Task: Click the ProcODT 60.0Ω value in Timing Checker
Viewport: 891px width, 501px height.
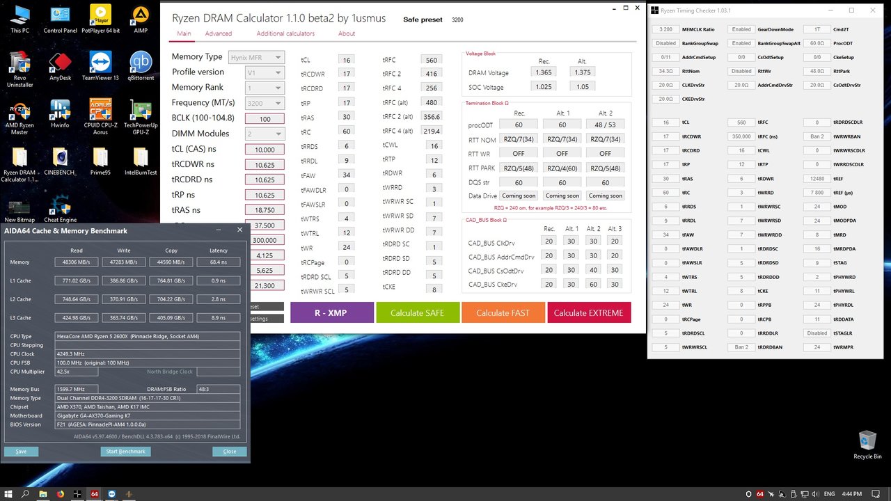Action: tap(817, 43)
